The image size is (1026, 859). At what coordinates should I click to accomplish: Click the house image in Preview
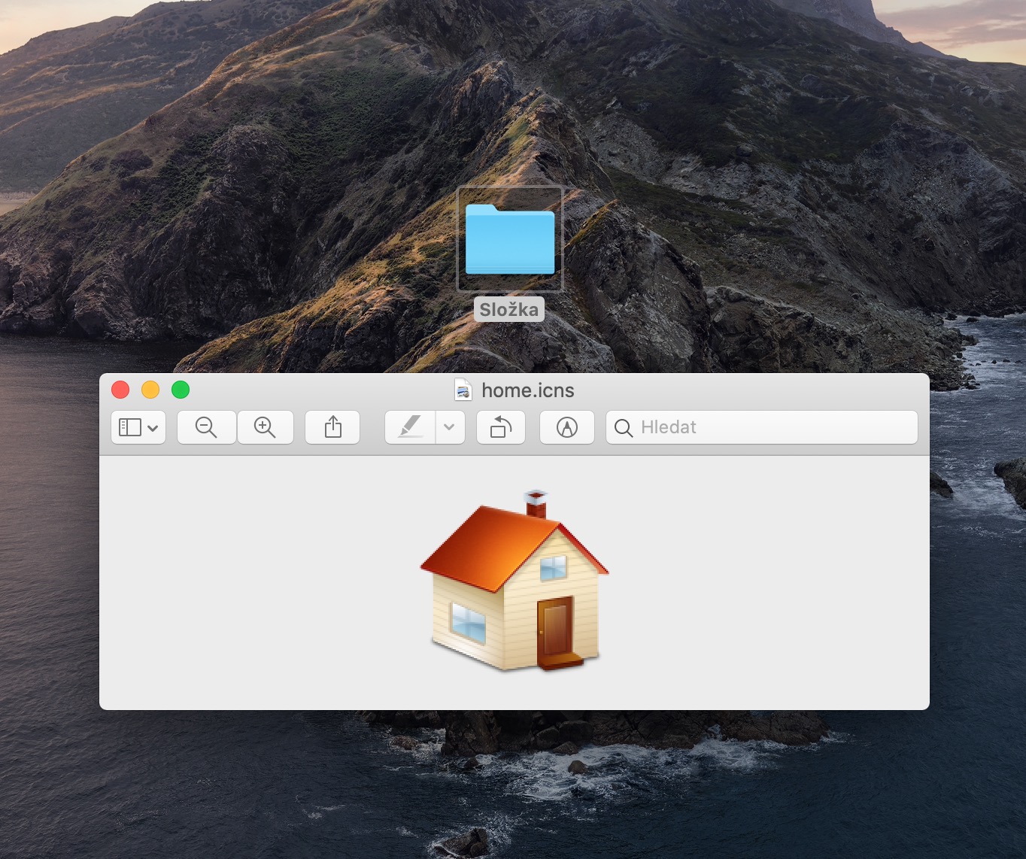(515, 580)
